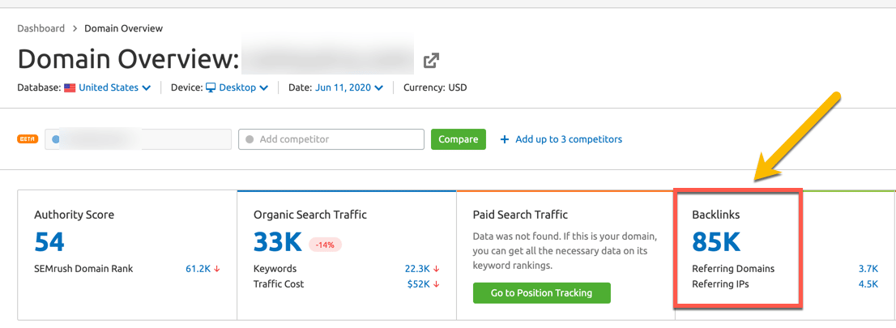Open the Jun 11, 2020 date picker
The height and width of the screenshot is (328, 896).
coord(349,87)
